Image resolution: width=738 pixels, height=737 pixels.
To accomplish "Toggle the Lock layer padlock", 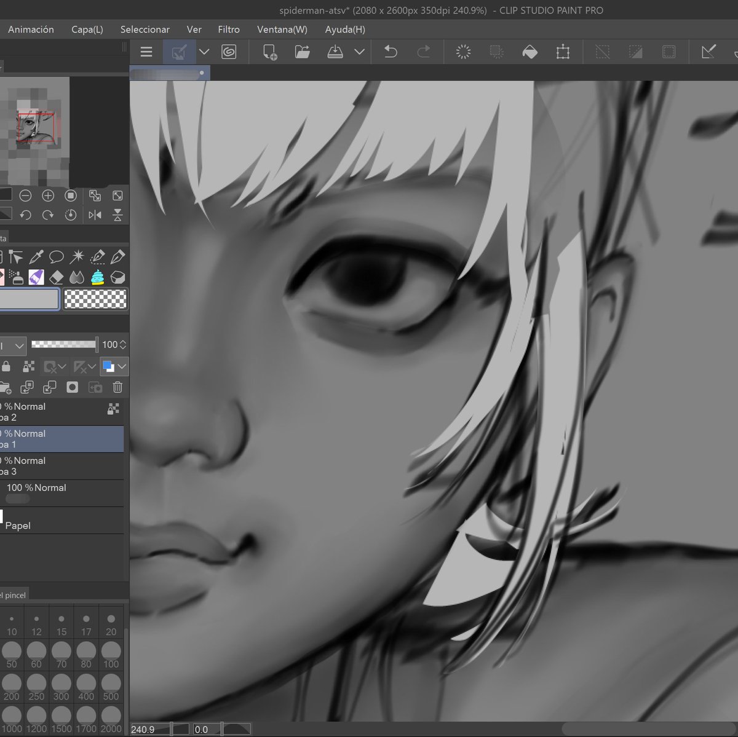I will click(6, 367).
